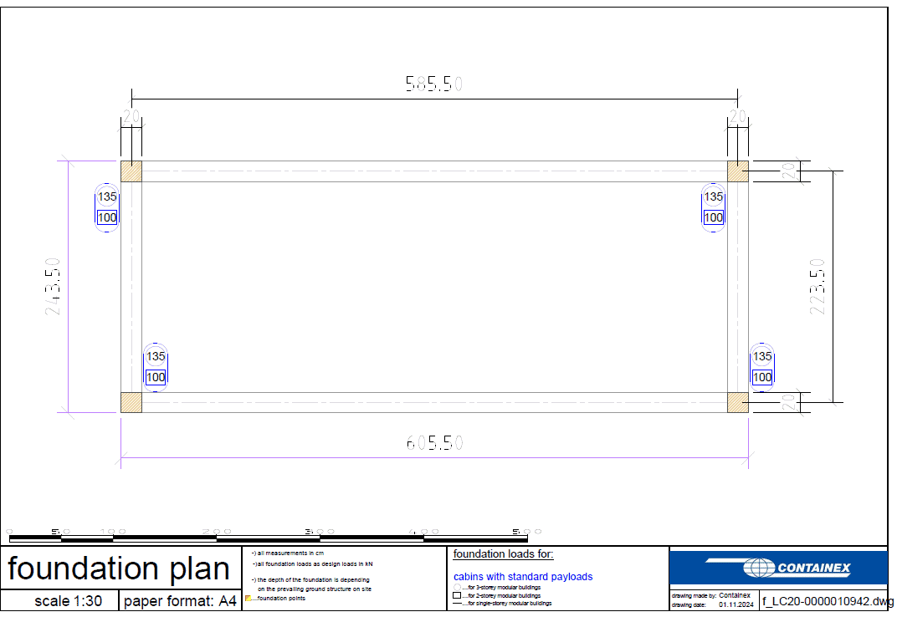Click the drawing date 01.11.2024
Image resolution: width=897 pixels, height=617 pixels.
click(x=736, y=604)
